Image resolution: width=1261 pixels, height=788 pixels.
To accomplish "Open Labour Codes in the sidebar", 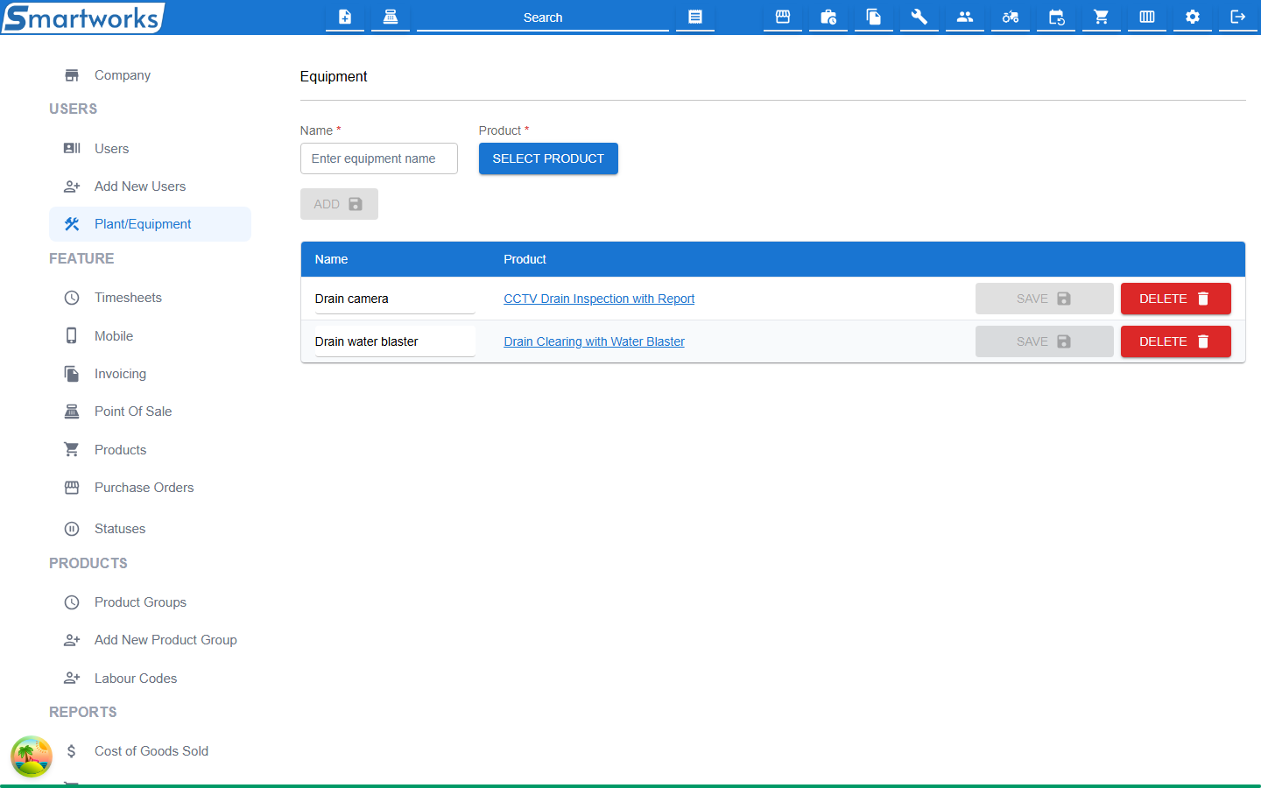I will pyautogui.click(x=150, y=679).
